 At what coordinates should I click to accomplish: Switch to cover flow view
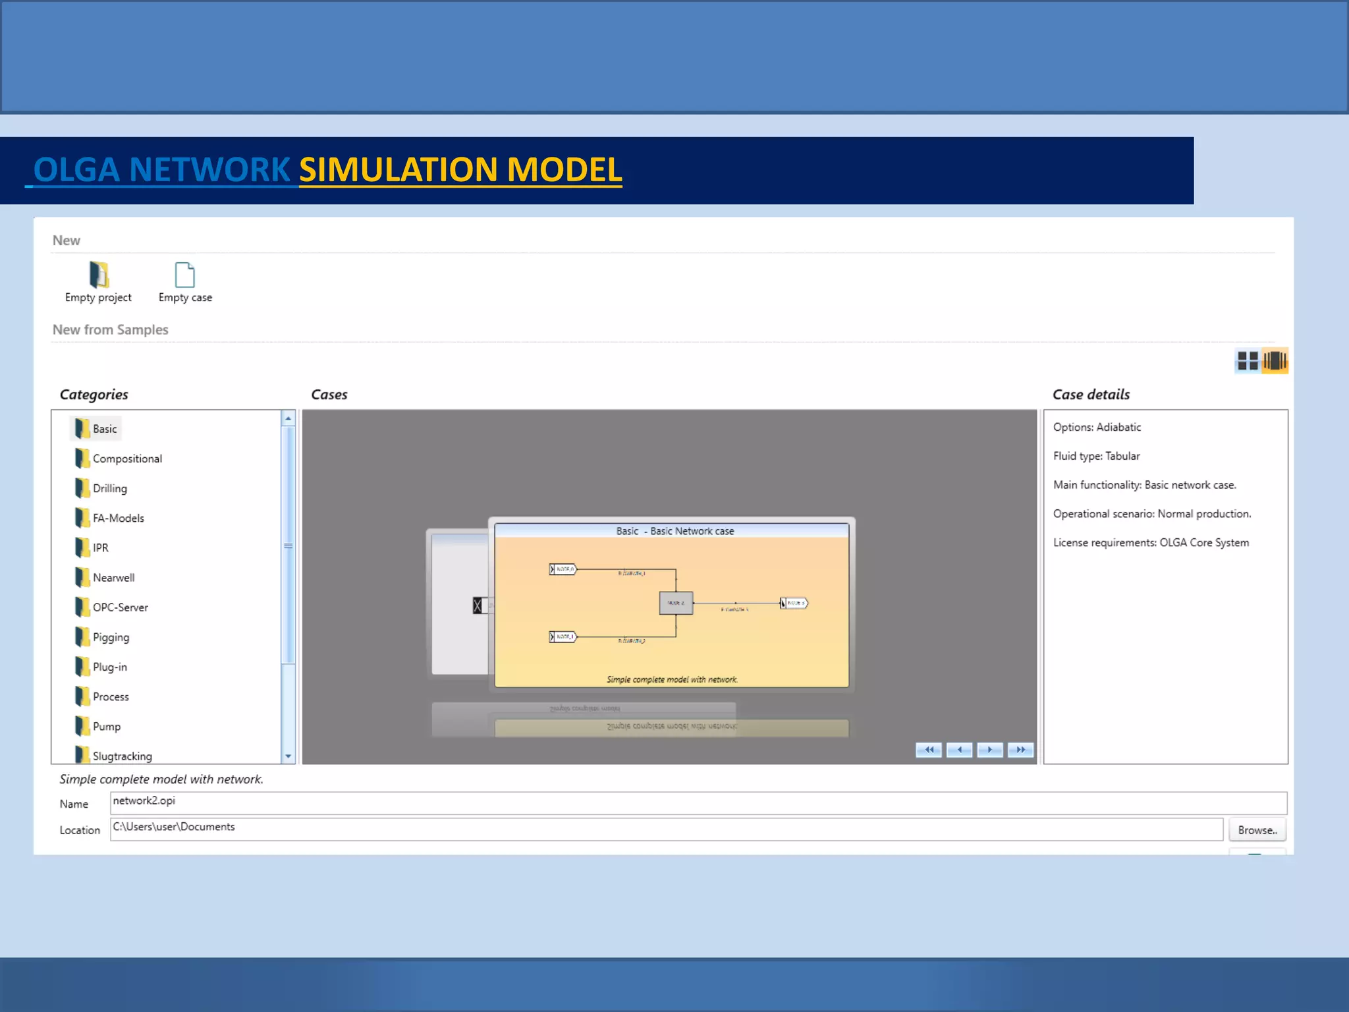[1275, 360]
